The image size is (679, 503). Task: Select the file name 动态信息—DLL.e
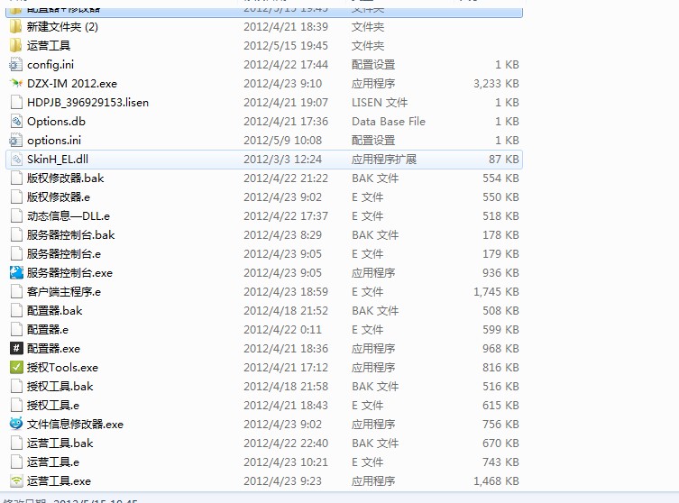click(69, 216)
